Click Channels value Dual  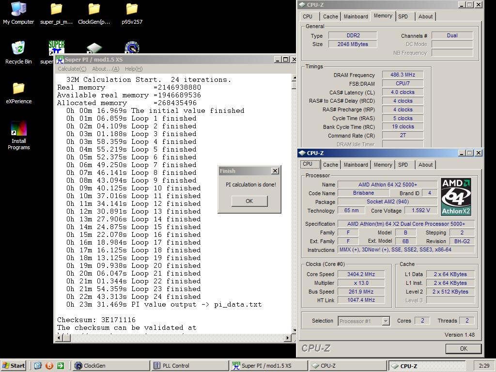click(452, 35)
